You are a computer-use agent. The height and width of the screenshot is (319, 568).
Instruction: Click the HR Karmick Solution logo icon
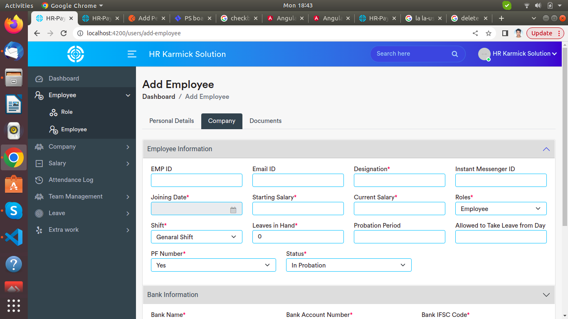pos(76,54)
